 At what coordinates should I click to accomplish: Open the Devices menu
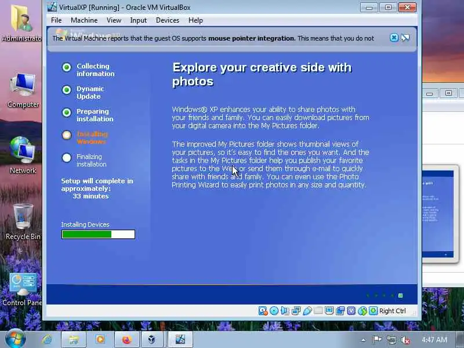coord(168,20)
